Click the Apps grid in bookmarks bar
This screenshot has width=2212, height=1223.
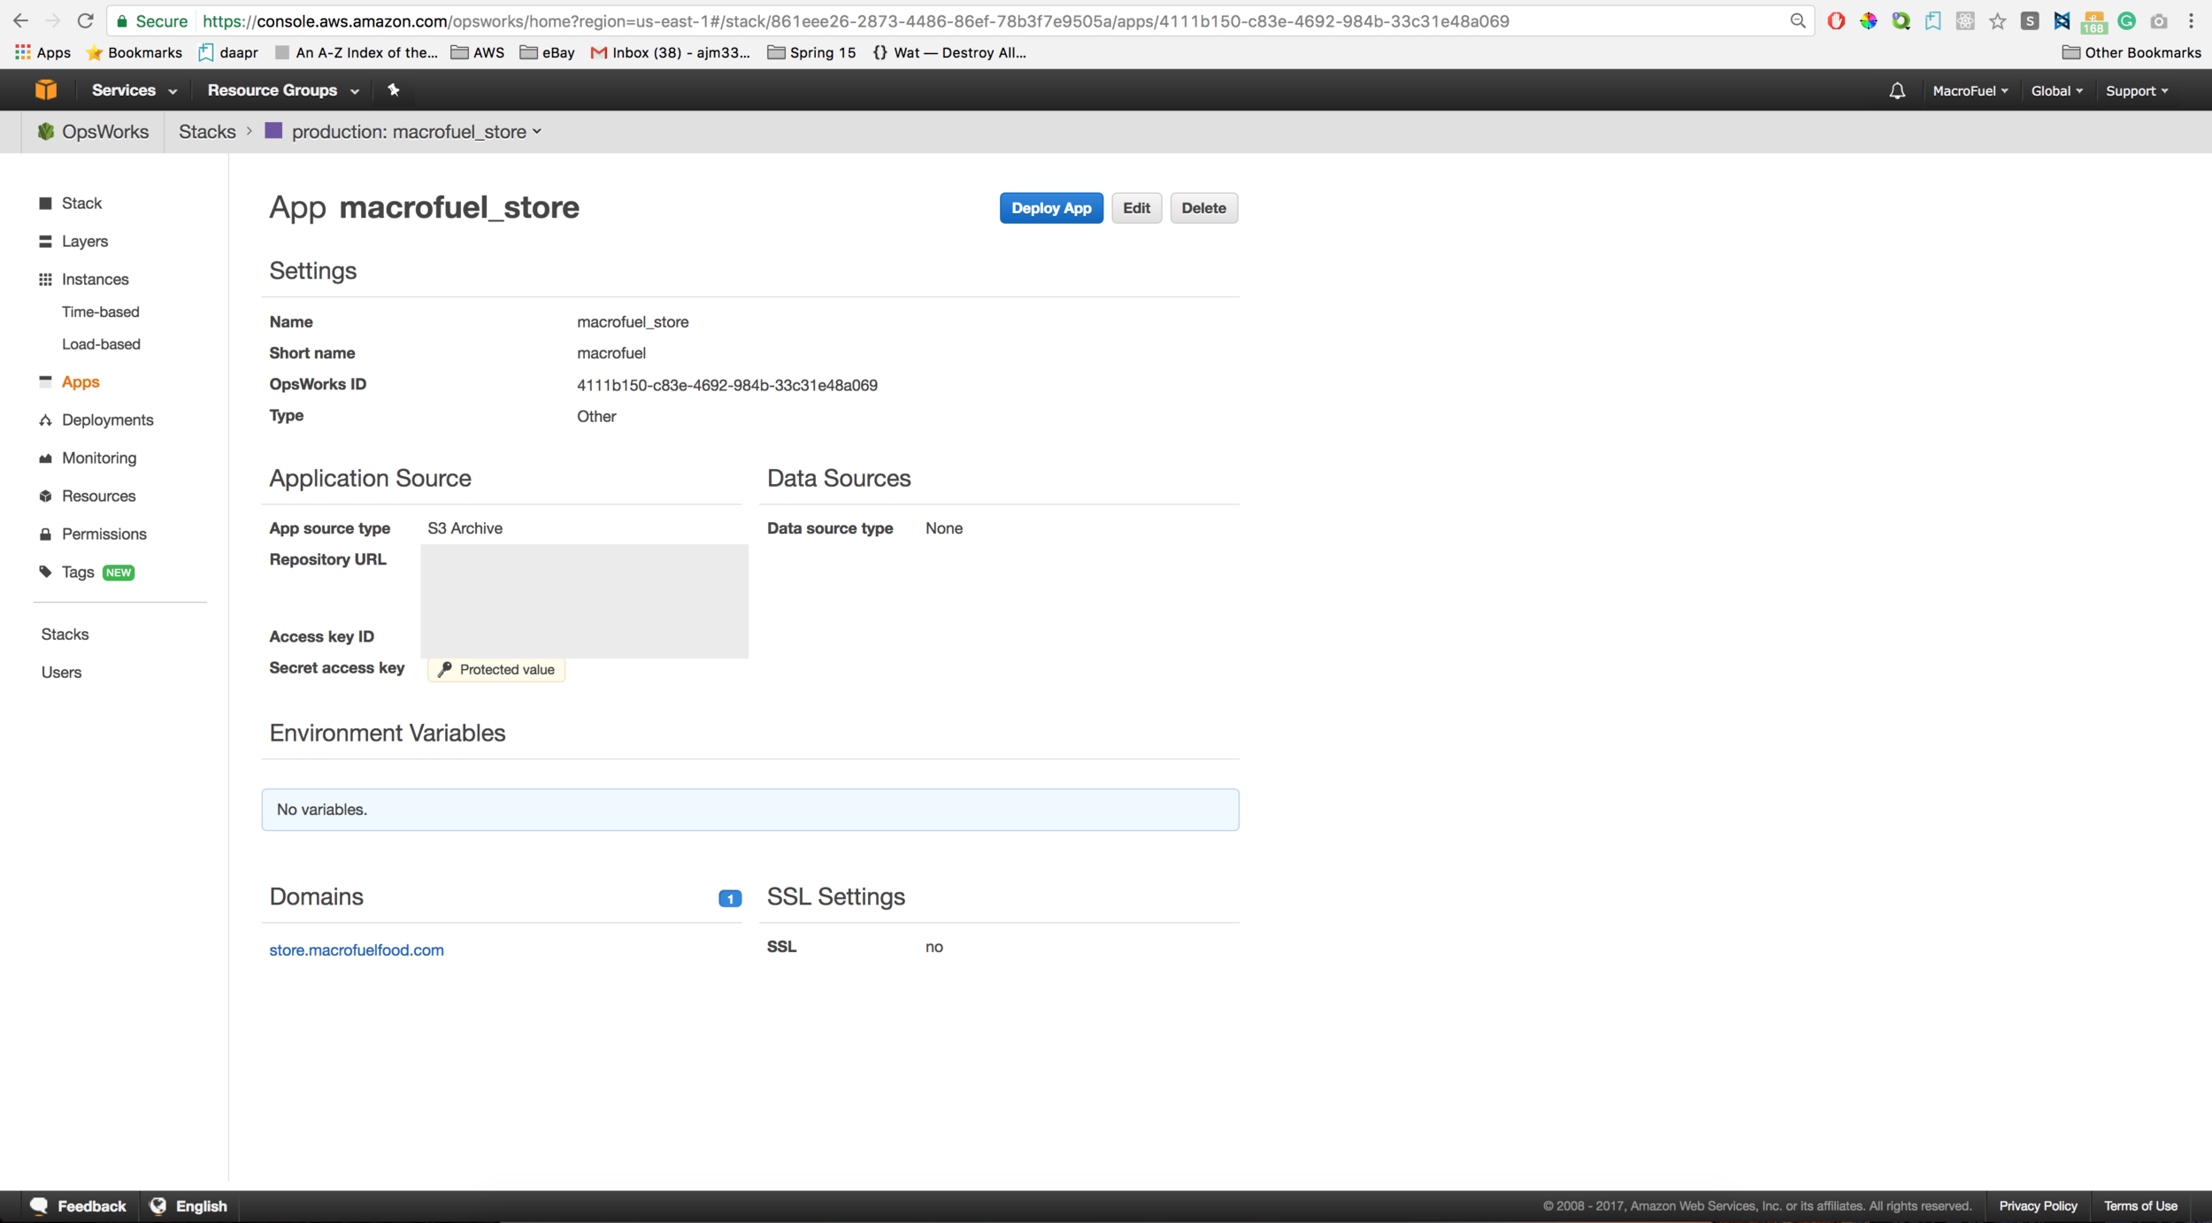click(x=23, y=53)
